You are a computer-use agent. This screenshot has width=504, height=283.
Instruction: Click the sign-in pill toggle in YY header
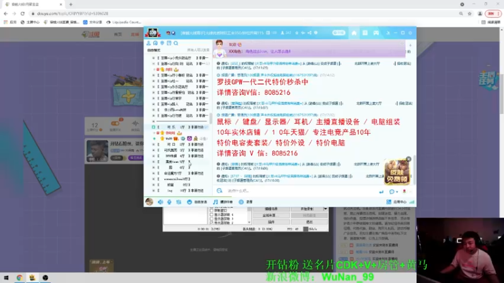[338, 33]
